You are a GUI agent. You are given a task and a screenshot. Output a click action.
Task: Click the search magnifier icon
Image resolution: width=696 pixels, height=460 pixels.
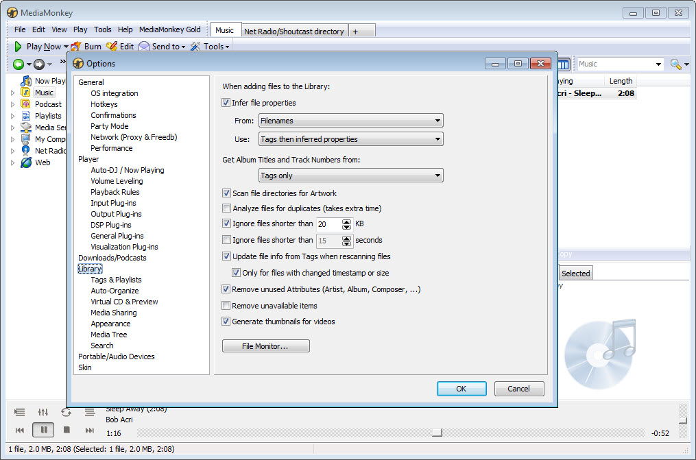point(675,64)
